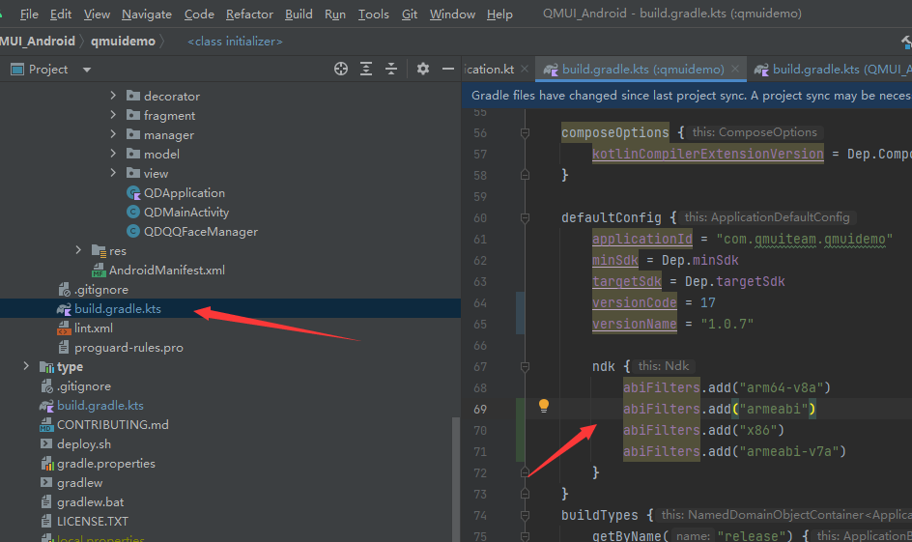The width and height of the screenshot is (912, 542).
Task: Click the Project tree vertical scrollbar
Action: coord(455,480)
